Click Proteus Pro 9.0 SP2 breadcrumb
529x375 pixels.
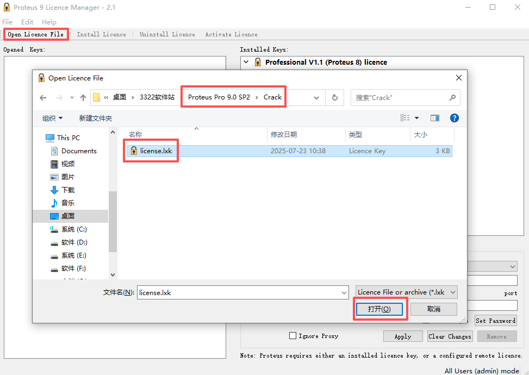tap(219, 97)
